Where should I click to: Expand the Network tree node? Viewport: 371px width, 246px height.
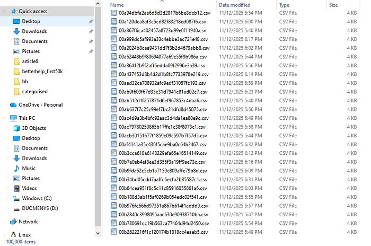(4, 222)
